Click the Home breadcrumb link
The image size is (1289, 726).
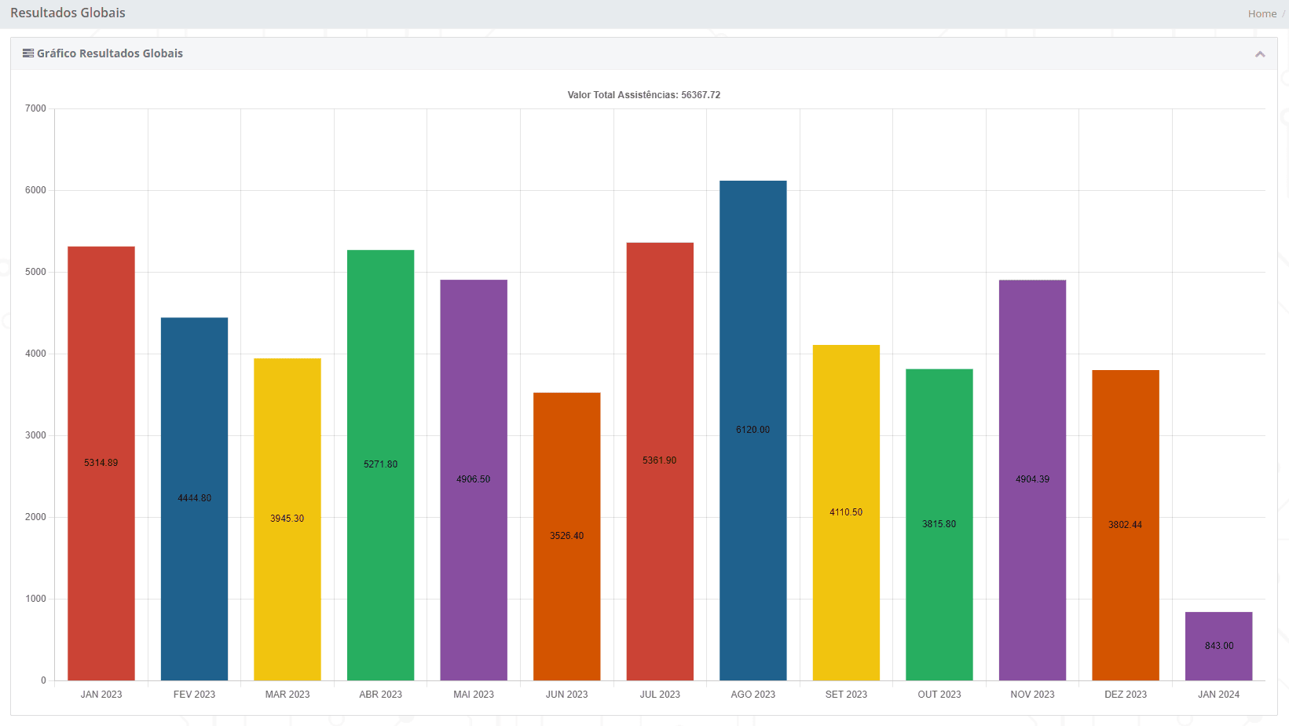coord(1262,13)
